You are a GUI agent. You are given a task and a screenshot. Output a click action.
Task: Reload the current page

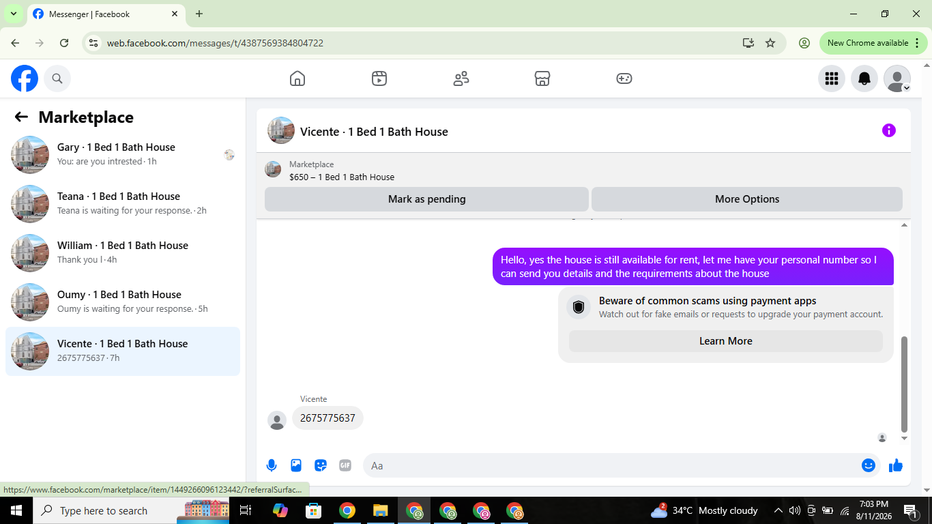coord(64,43)
